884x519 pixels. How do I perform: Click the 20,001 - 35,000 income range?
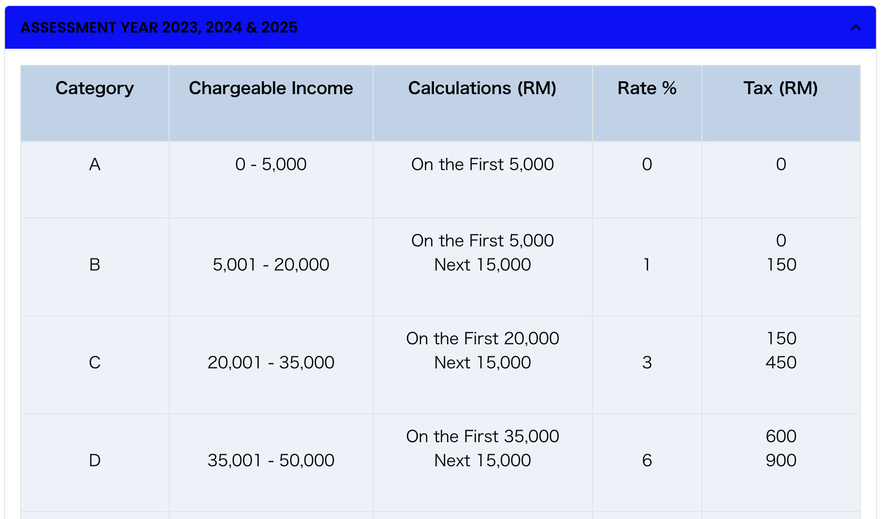(271, 362)
